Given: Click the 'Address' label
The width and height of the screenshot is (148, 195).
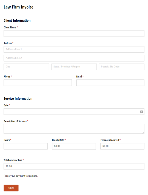Looking at the screenshot, I should pos(8,43).
